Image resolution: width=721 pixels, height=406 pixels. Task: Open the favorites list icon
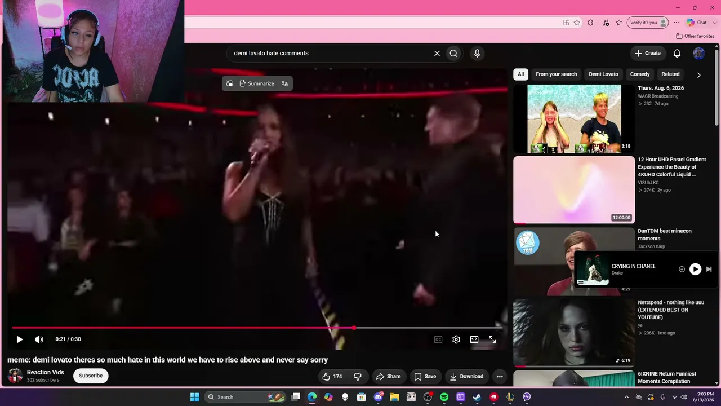tap(619, 23)
